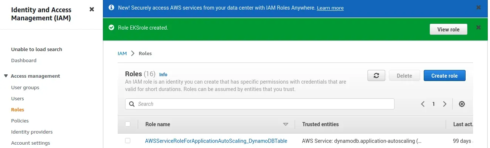Open table preferences gear icon

[462, 104]
